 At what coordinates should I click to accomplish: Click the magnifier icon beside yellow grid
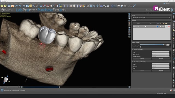pos(34,6)
